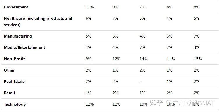Select the Media/Entertainment row label
Screen dimensions: 220x112
click(24, 48)
